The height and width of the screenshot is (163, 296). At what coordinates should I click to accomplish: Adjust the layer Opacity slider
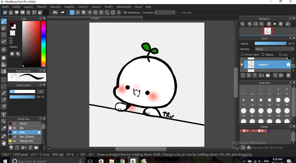click(x=271, y=43)
